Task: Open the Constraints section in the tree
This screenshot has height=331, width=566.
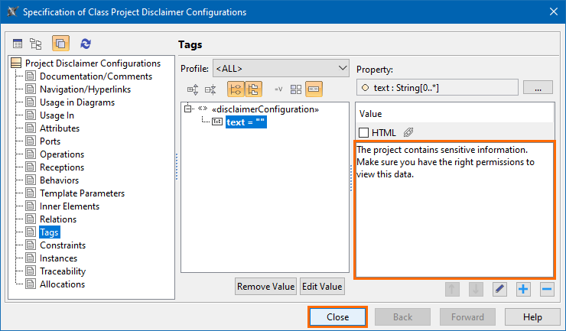Action: tap(63, 245)
